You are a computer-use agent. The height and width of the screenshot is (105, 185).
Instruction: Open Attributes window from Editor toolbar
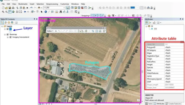[97, 31]
